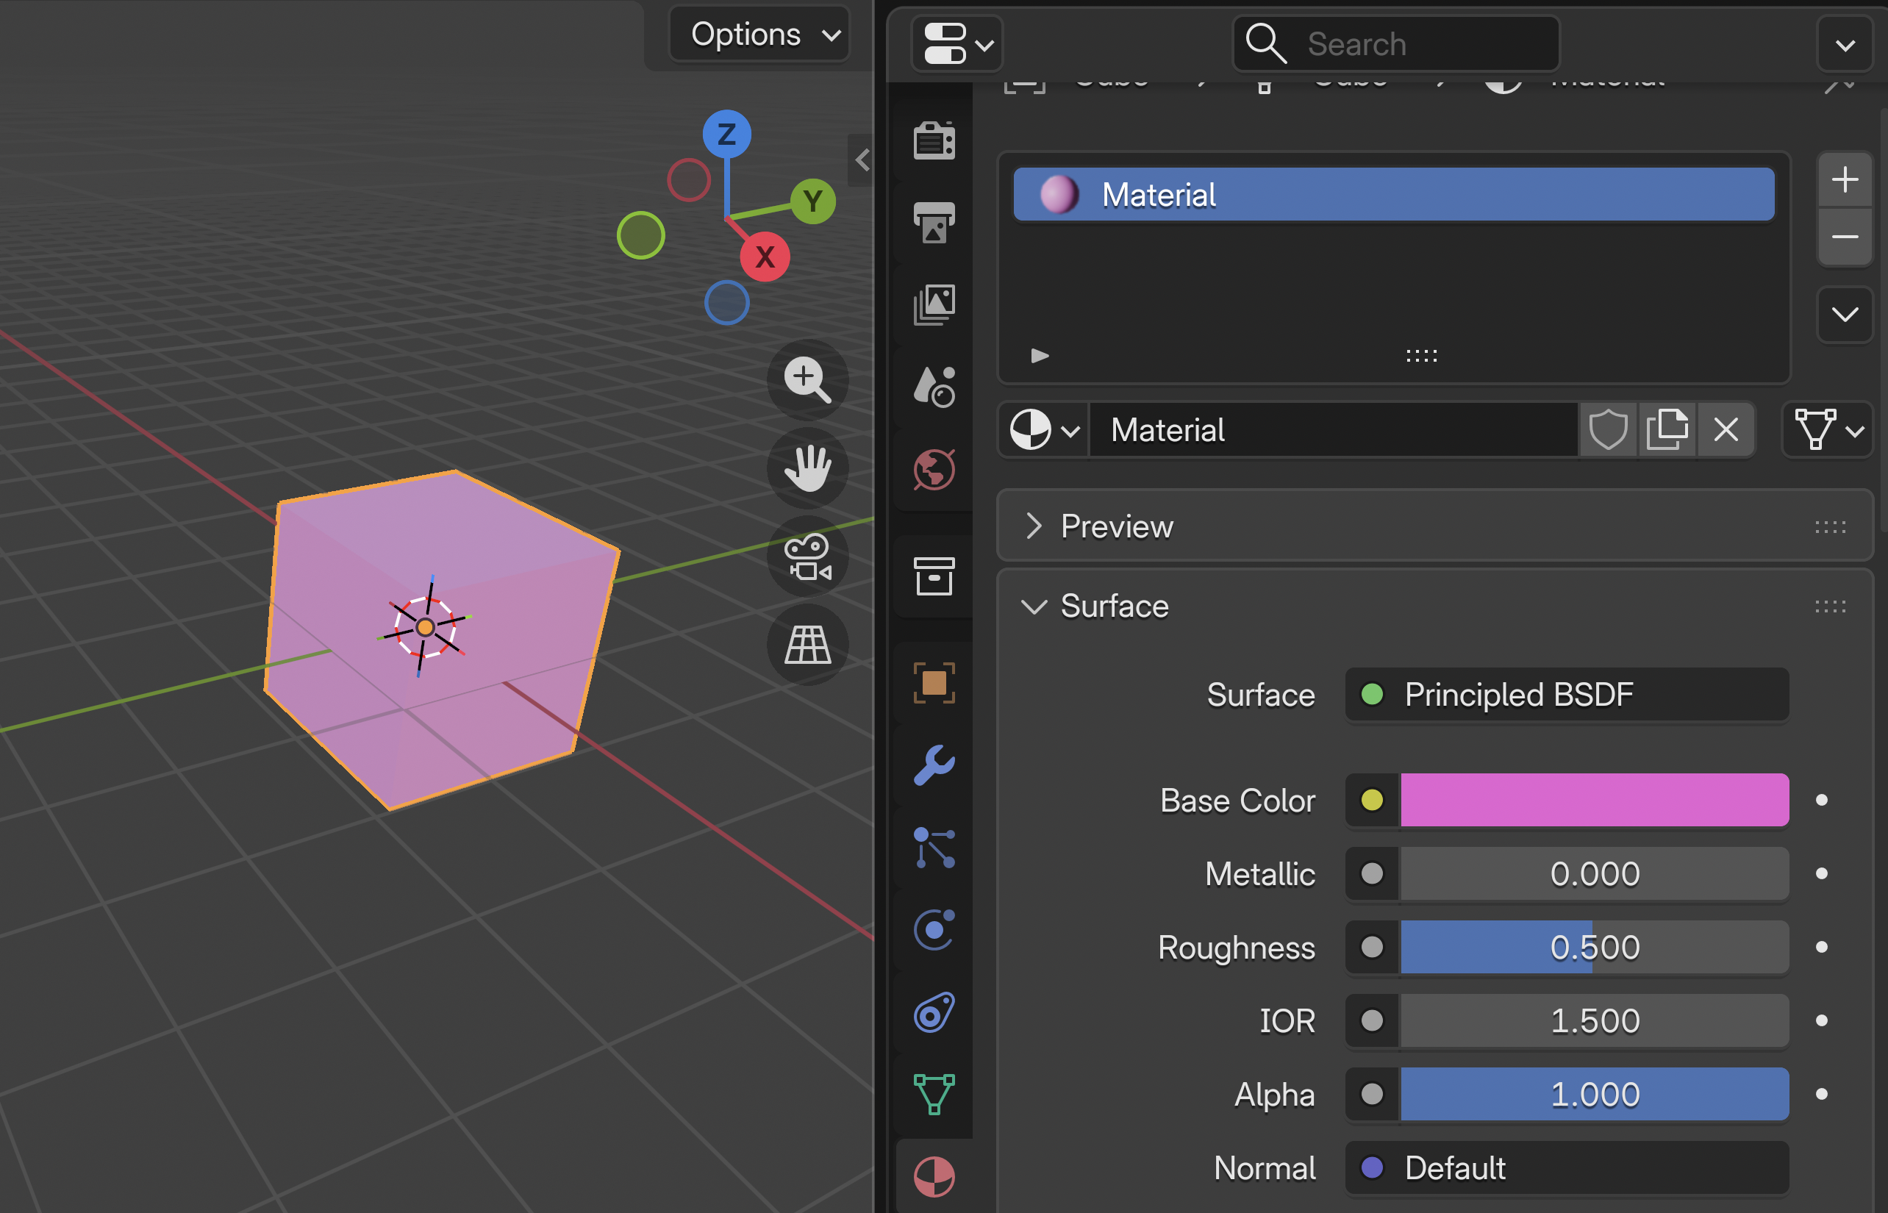Open the Physics properties tab
The image size is (1888, 1213).
click(934, 929)
